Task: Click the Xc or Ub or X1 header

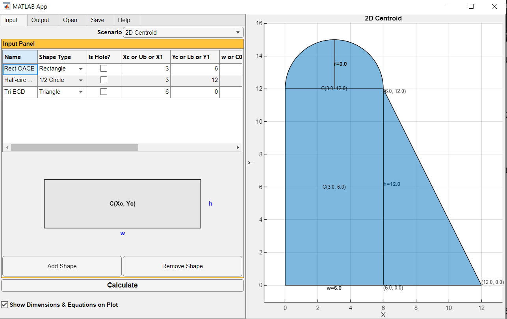Action: (146, 57)
